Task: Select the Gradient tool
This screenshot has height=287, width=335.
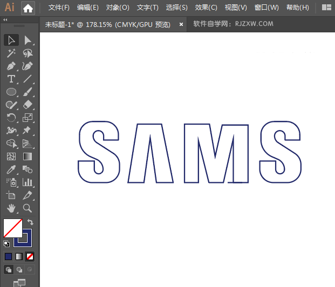Action: pos(28,156)
